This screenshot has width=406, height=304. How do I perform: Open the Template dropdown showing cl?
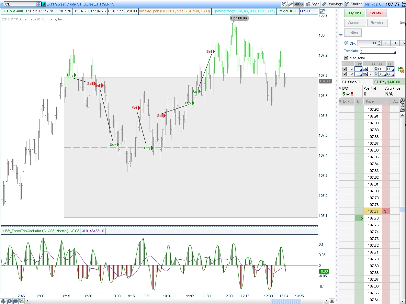(x=378, y=51)
